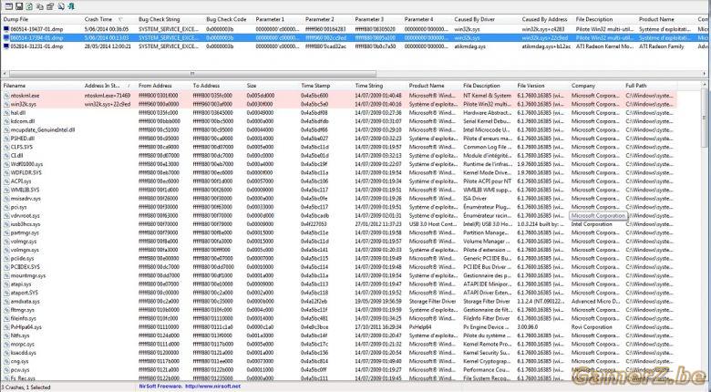Click the file icon beside ntoskrnl.exe
Screen dimensions: 711x392
click(x=6, y=96)
